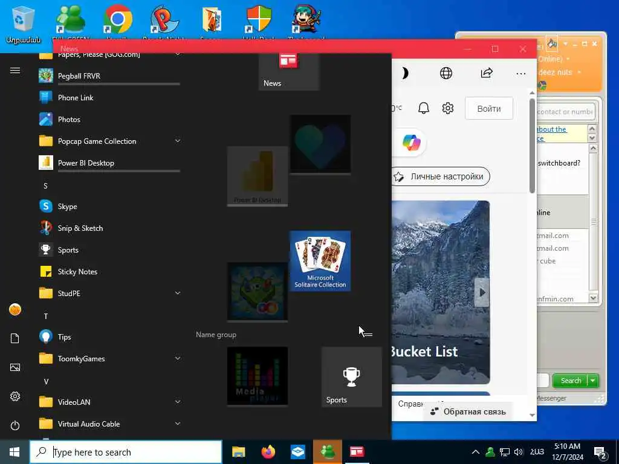Open the Media Player tile
This screenshot has height=464, width=619.
(258, 376)
